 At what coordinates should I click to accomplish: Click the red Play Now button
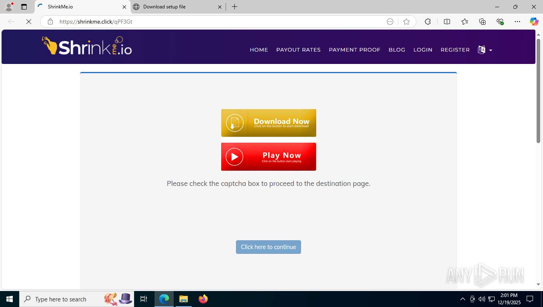[x=269, y=157]
